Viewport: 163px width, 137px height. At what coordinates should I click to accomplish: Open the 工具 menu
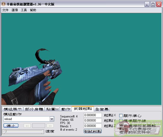point(24,10)
